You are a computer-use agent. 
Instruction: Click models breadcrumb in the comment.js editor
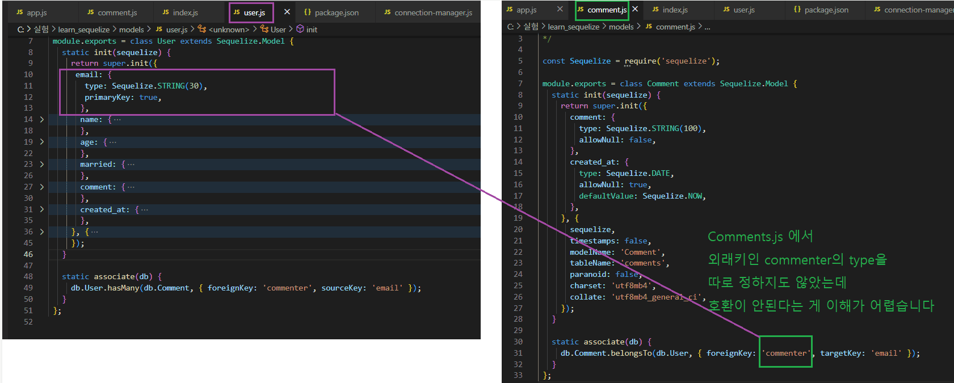point(621,27)
